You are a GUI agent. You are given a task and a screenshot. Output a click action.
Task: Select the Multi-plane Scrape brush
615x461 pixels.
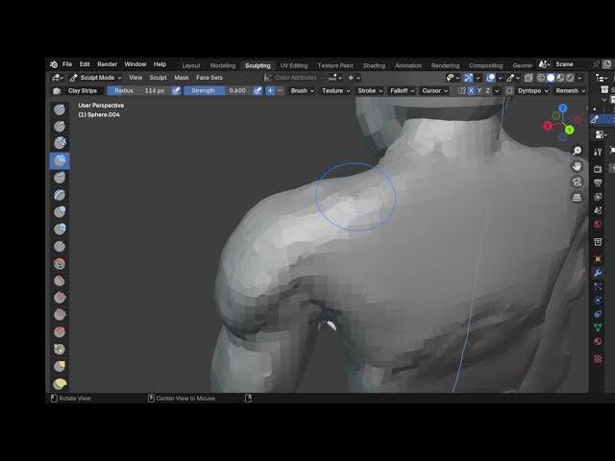click(60, 332)
